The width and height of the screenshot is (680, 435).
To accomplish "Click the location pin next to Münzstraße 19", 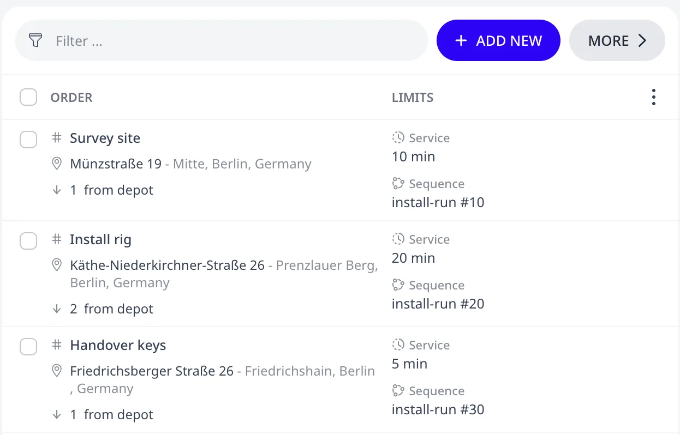I will pyautogui.click(x=57, y=164).
